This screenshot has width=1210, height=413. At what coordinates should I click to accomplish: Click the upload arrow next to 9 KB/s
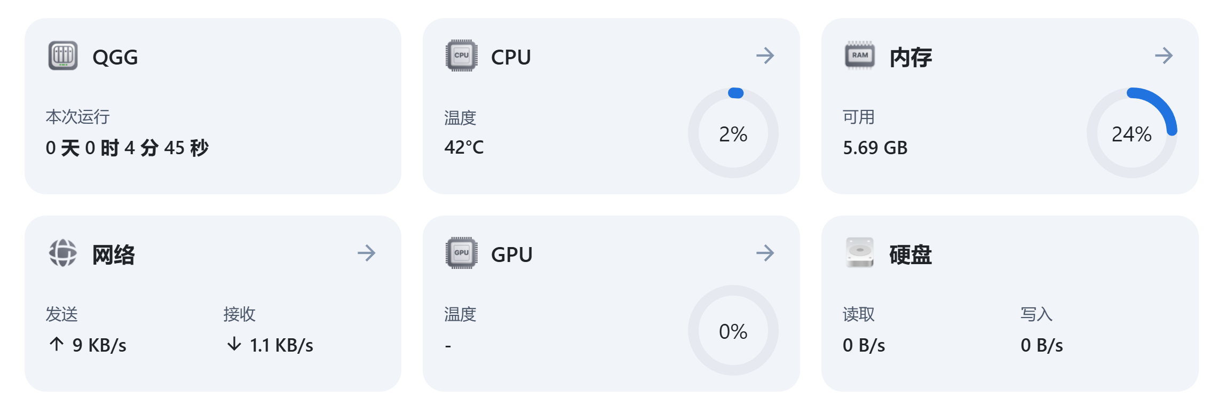point(57,344)
